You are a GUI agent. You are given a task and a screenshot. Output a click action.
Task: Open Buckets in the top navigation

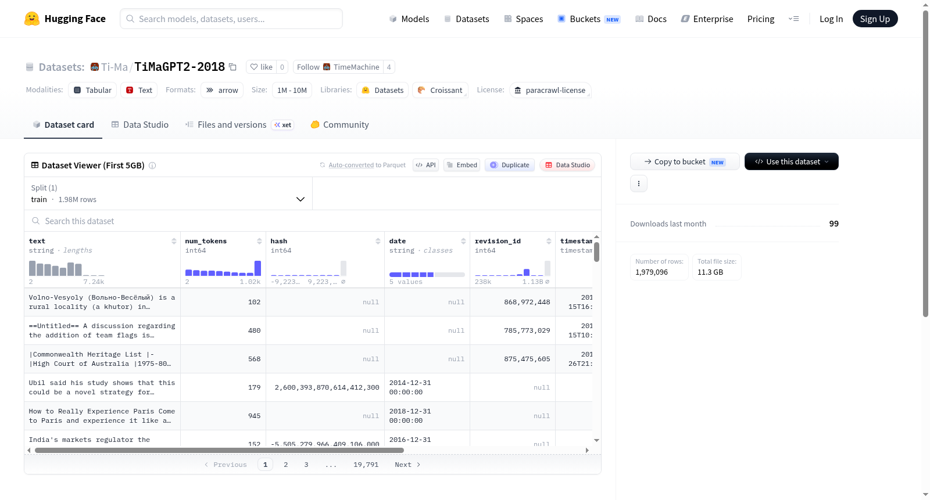point(589,19)
